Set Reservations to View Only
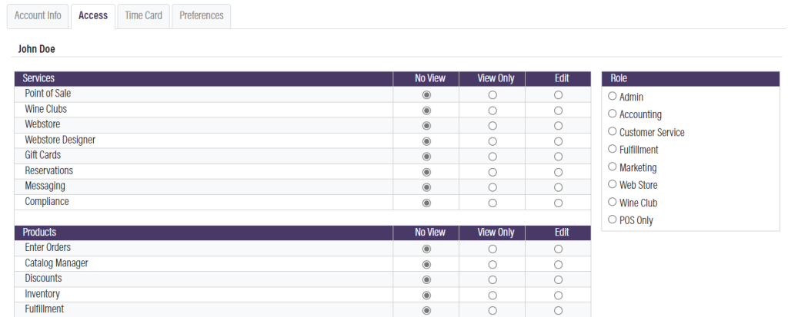Screen dimensions: 788x317 tap(492, 171)
